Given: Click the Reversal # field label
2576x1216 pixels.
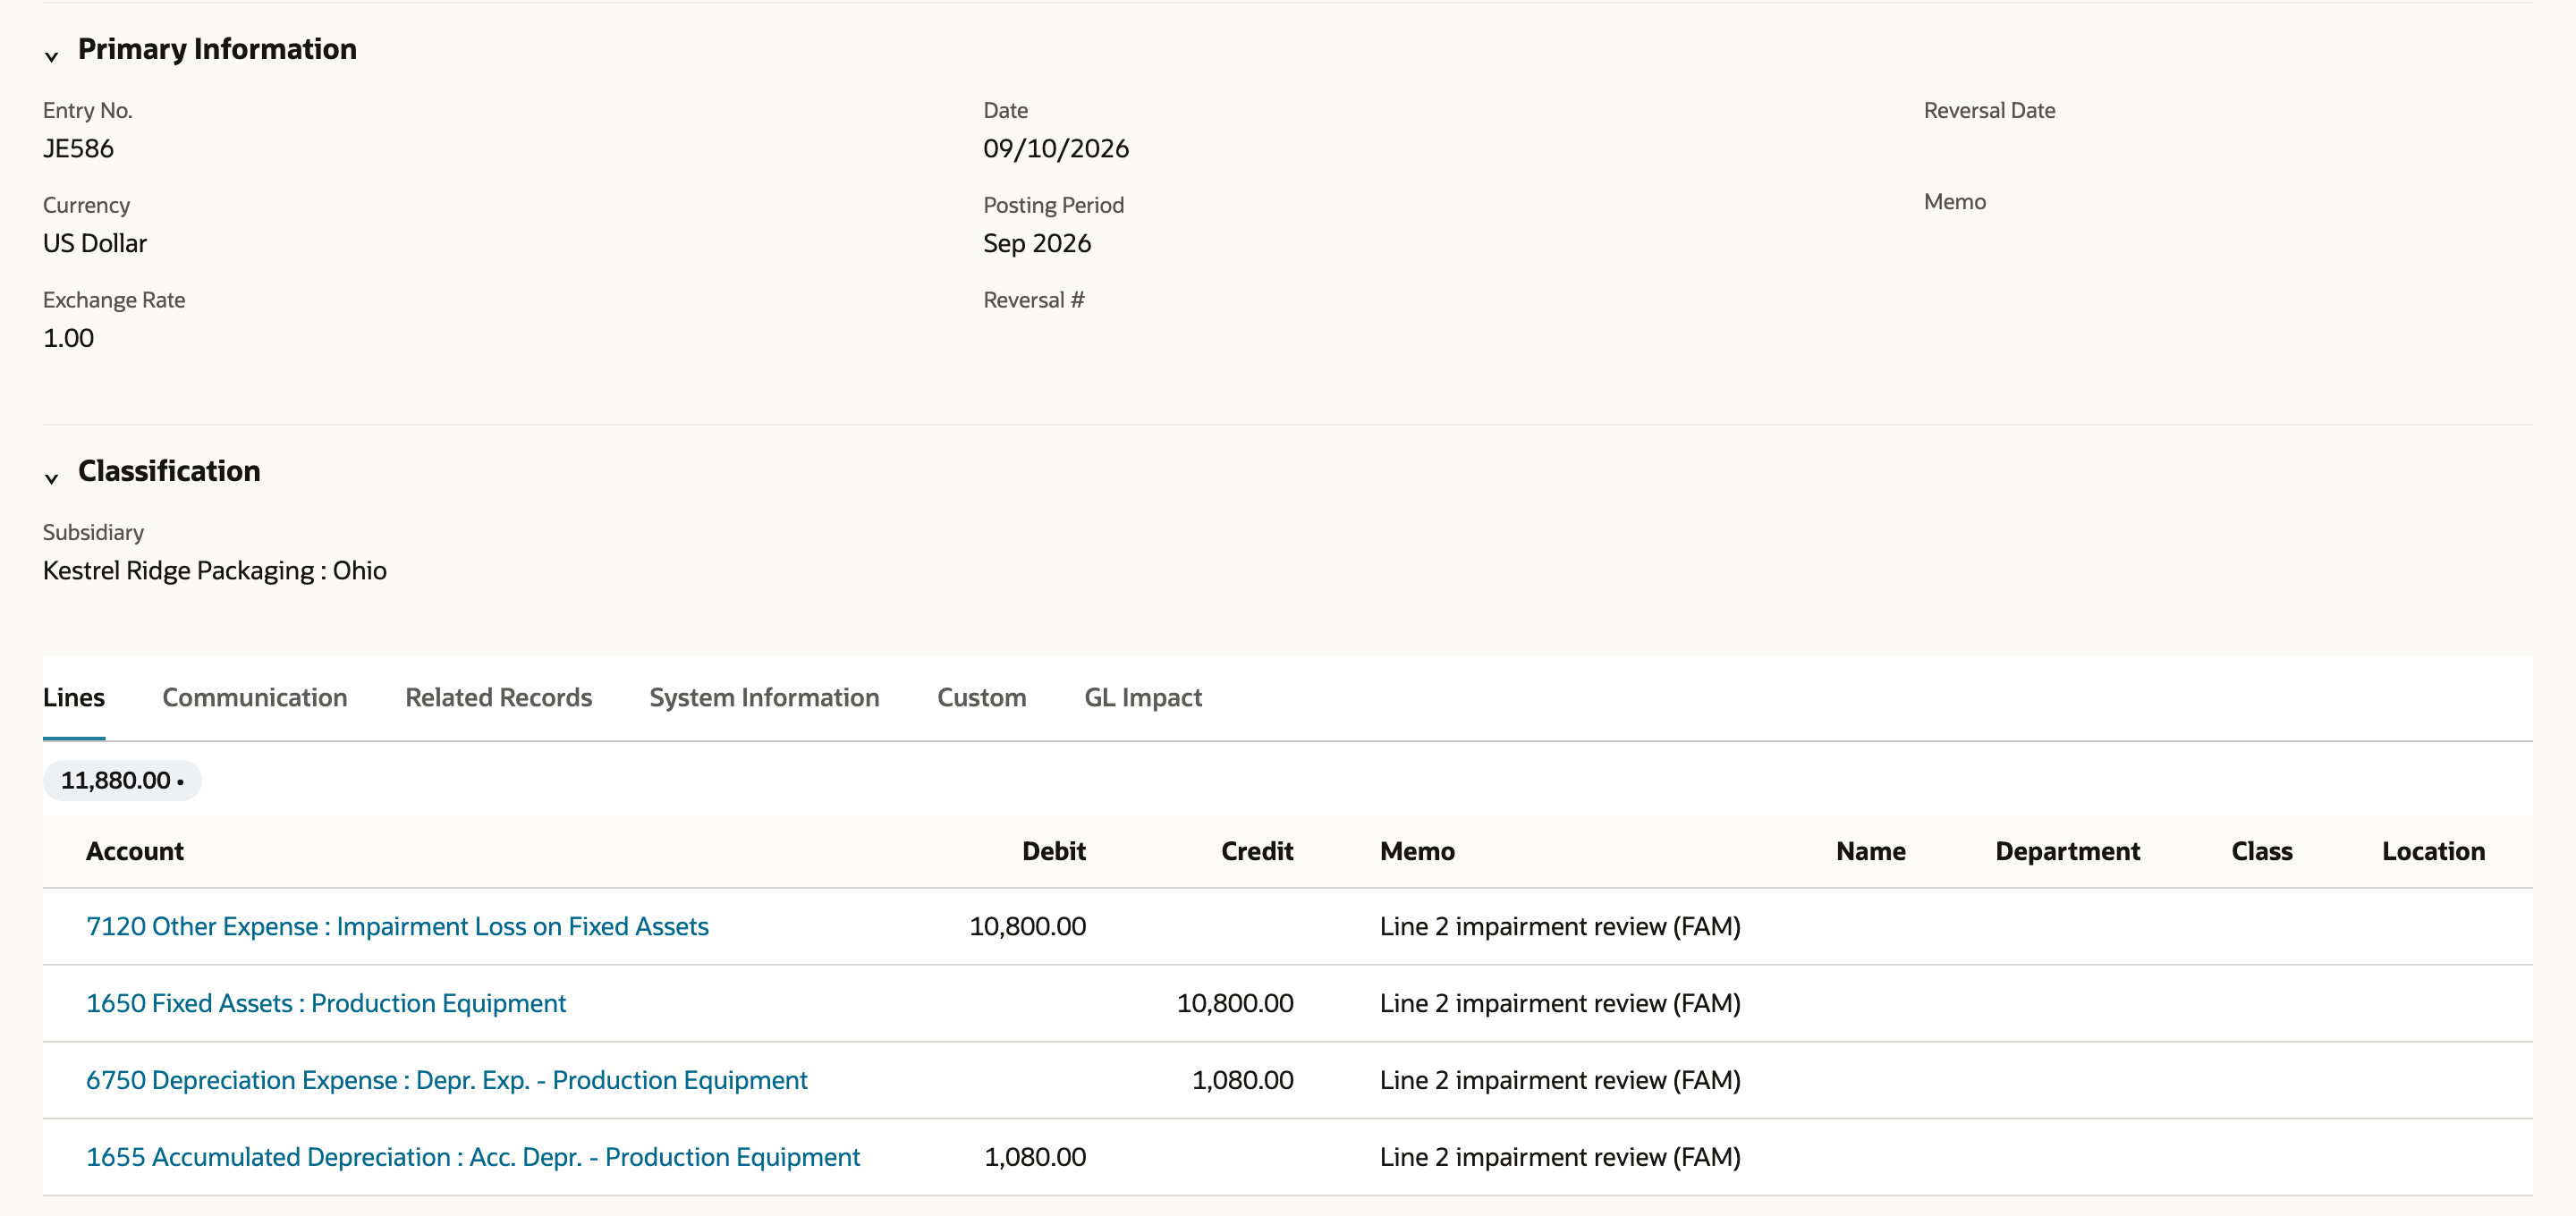Looking at the screenshot, I should tap(1034, 300).
